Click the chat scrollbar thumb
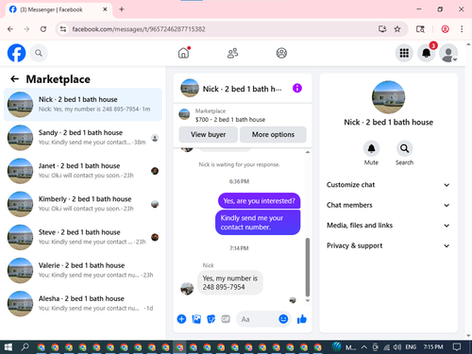This screenshot has height=354, width=472. (x=308, y=267)
